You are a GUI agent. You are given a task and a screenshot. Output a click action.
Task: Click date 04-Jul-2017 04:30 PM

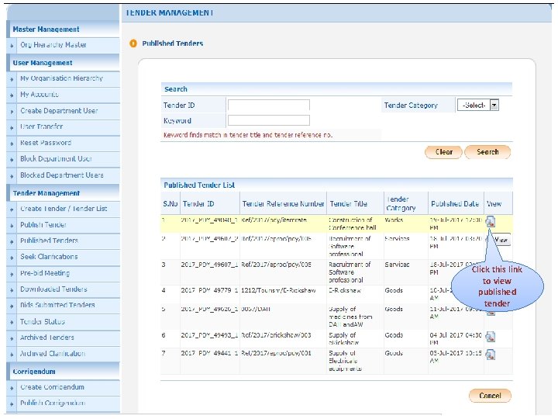456,339
